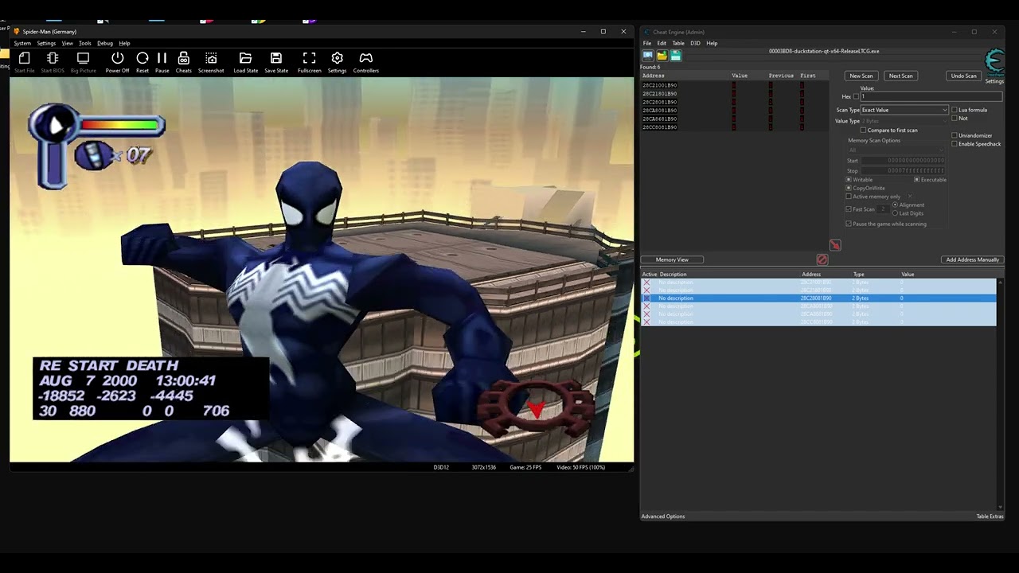Click the Cheat Engine open folder icon
1019x573 pixels.
[662, 56]
